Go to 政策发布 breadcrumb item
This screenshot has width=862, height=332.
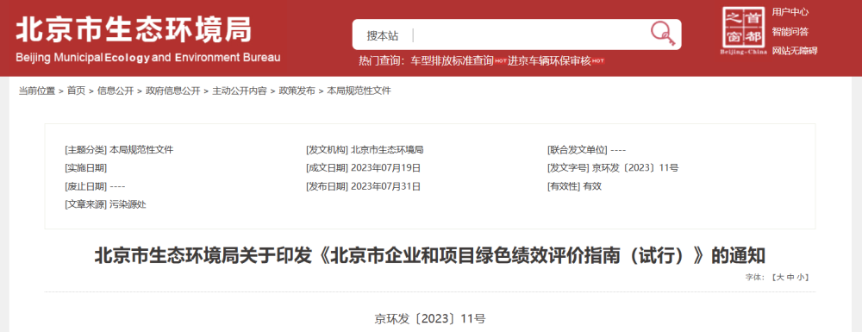click(297, 91)
